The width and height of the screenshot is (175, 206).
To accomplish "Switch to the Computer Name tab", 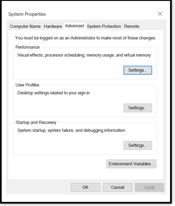I will pos(25,26).
